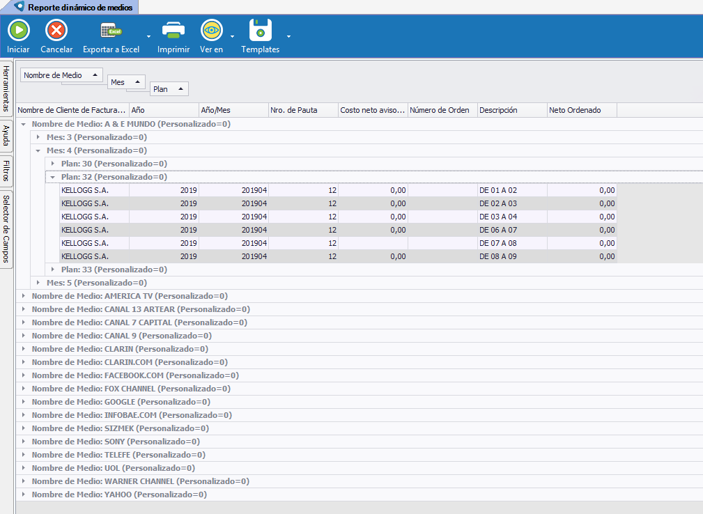Open the Exportar a Excel dropdown arrow
The width and height of the screenshot is (703, 514).
click(148, 36)
